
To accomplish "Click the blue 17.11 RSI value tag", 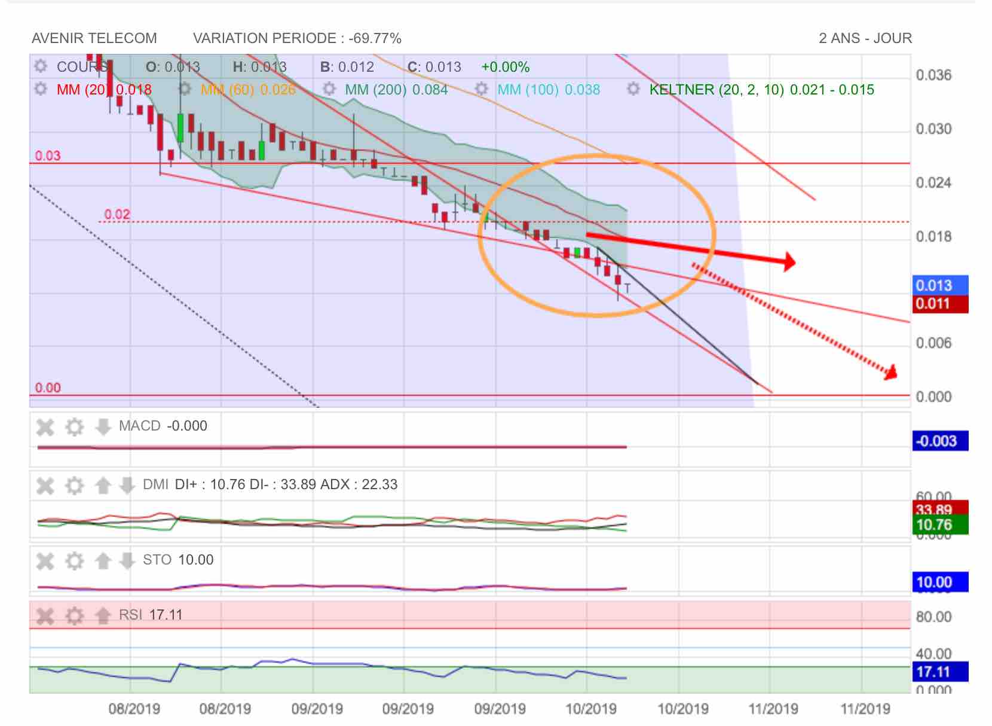I will pos(940,672).
